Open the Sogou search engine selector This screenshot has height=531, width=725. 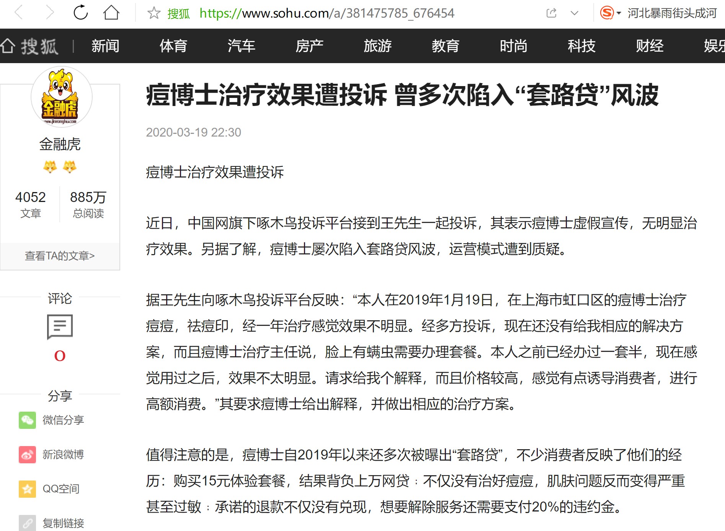point(610,13)
